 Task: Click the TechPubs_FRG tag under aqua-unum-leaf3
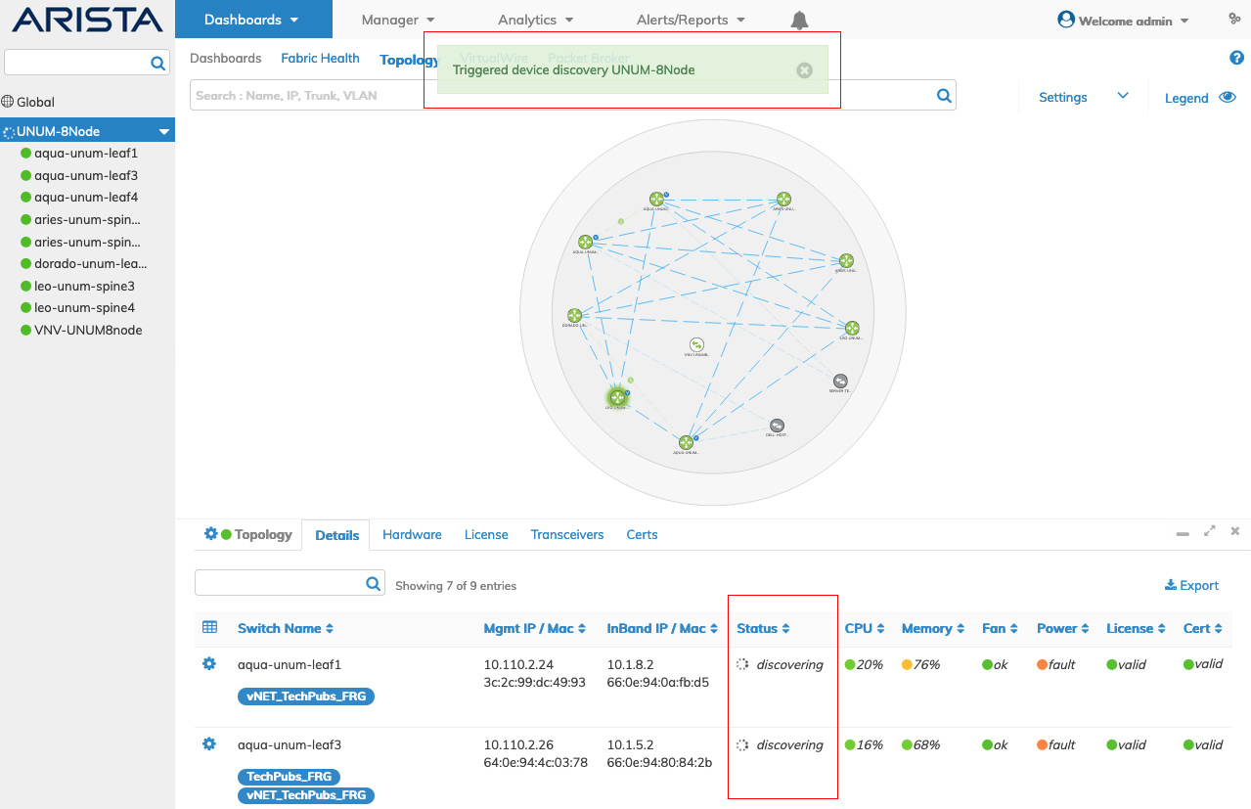coord(289,777)
